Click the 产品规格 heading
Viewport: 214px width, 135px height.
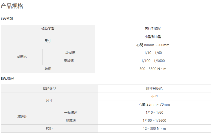(x=12, y=6)
